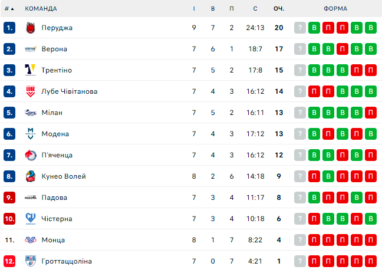Click the Milan team logo
Viewport: 382px width, 273px height.
point(31,113)
